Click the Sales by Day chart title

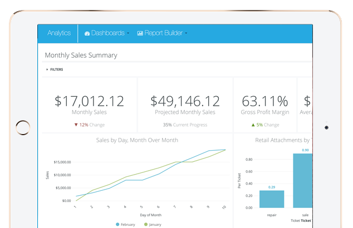pos(137,140)
